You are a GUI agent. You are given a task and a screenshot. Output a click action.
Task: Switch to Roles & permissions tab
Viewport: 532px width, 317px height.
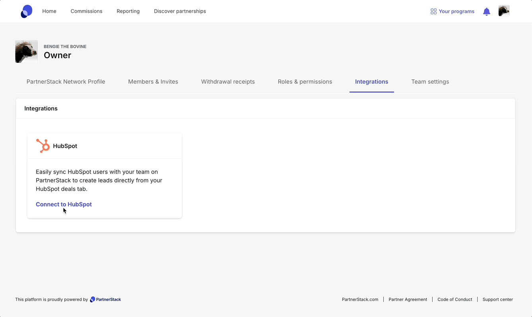click(x=305, y=82)
